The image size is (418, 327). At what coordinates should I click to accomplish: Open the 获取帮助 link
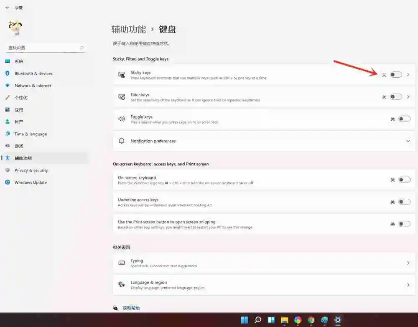(131, 308)
